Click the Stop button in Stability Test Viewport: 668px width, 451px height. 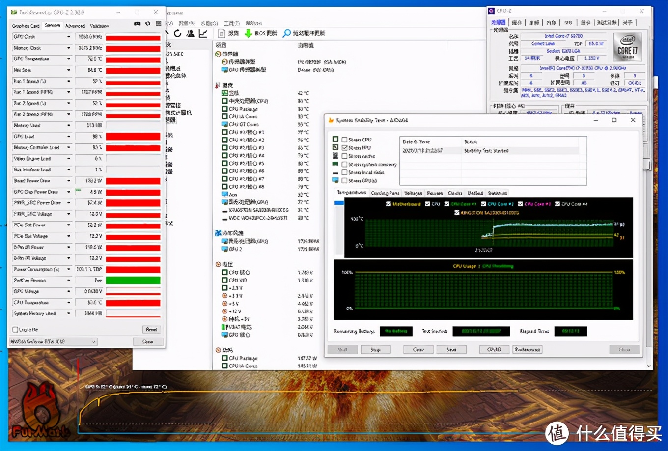[376, 350]
